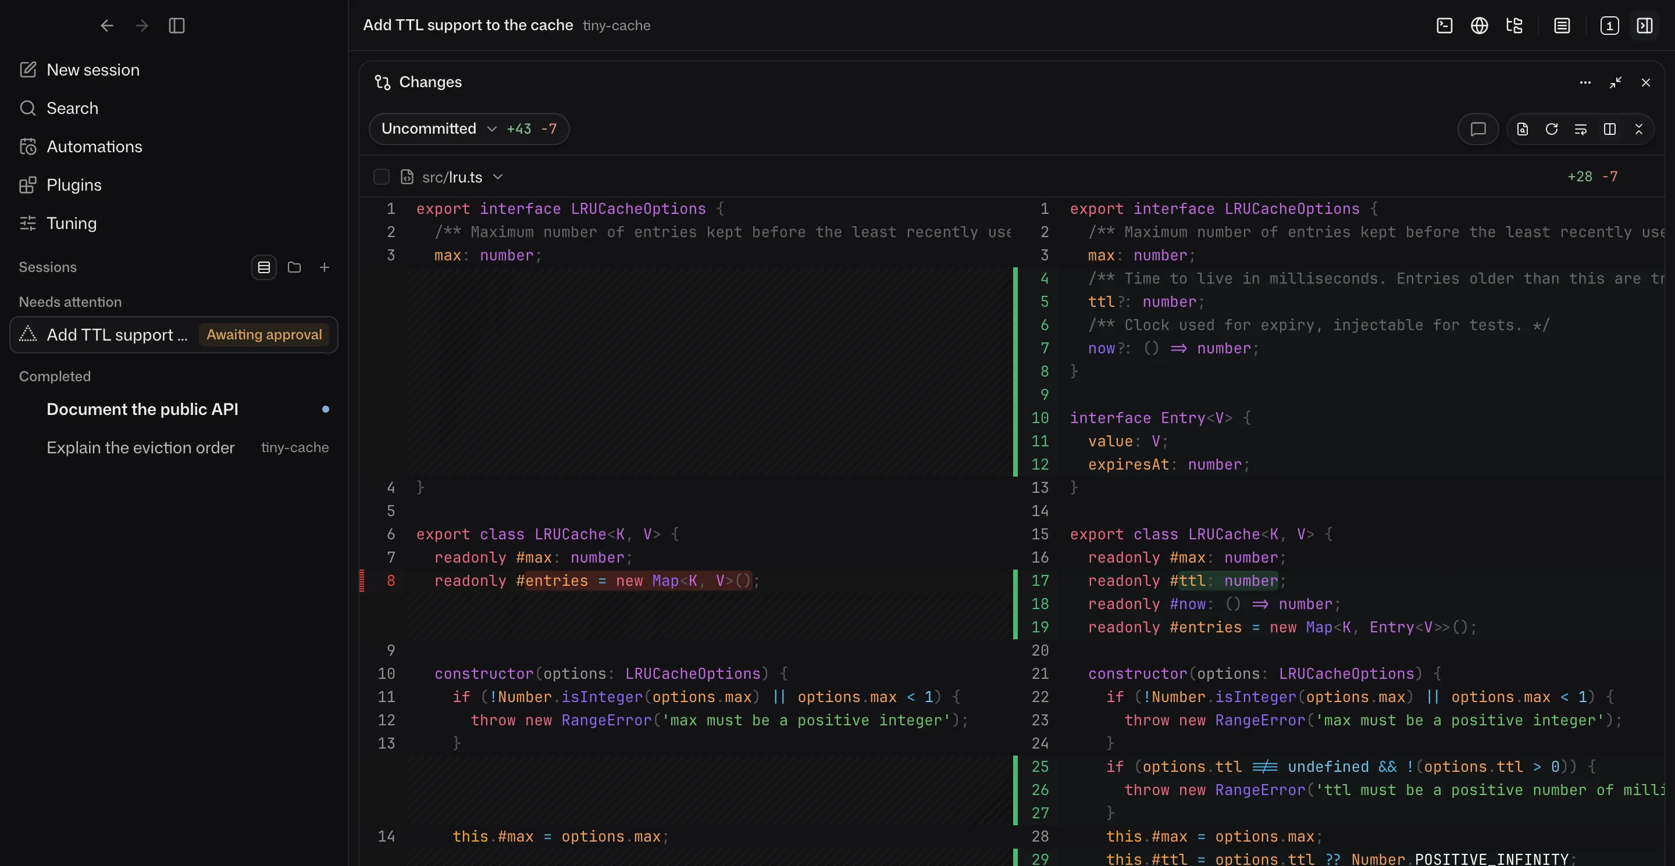Image resolution: width=1675 pixels, height=866 pixels.
Task: Shrink the Changes panel with the arrows icon
Action: click(1616, 83)
